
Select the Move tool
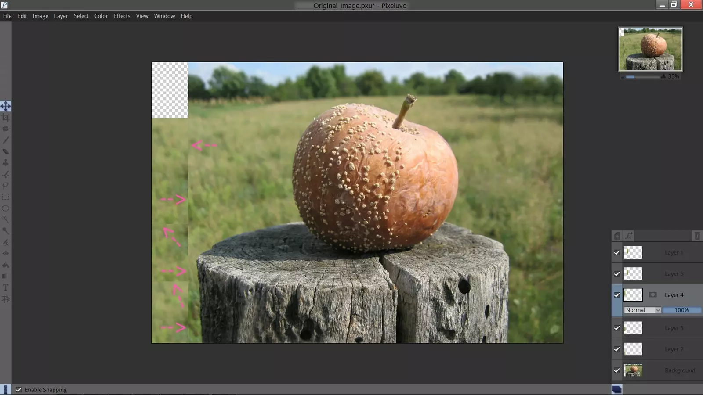[x=6, y=106]
